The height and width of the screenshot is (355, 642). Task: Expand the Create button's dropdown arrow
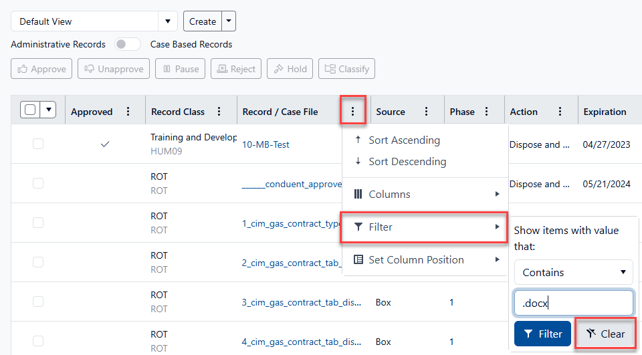229,21
